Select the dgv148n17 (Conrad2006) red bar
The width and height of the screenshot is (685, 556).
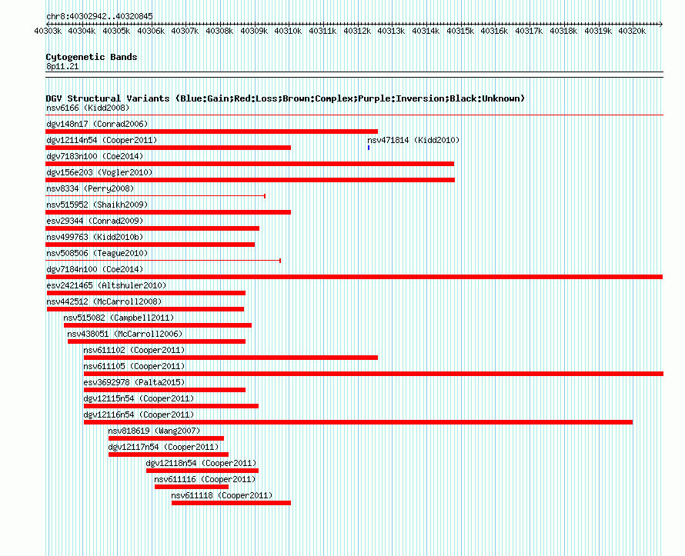[x=212, y=132]
